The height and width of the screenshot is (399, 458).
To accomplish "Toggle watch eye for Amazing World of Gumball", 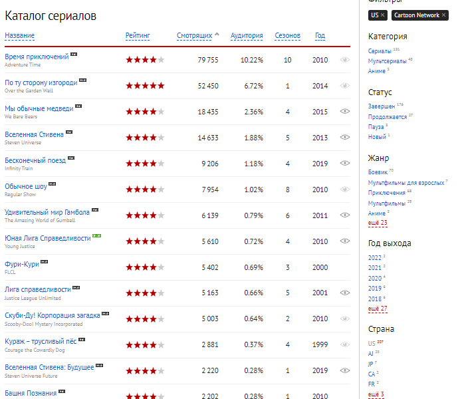I will pyautogui.click(x=345, y=215).
